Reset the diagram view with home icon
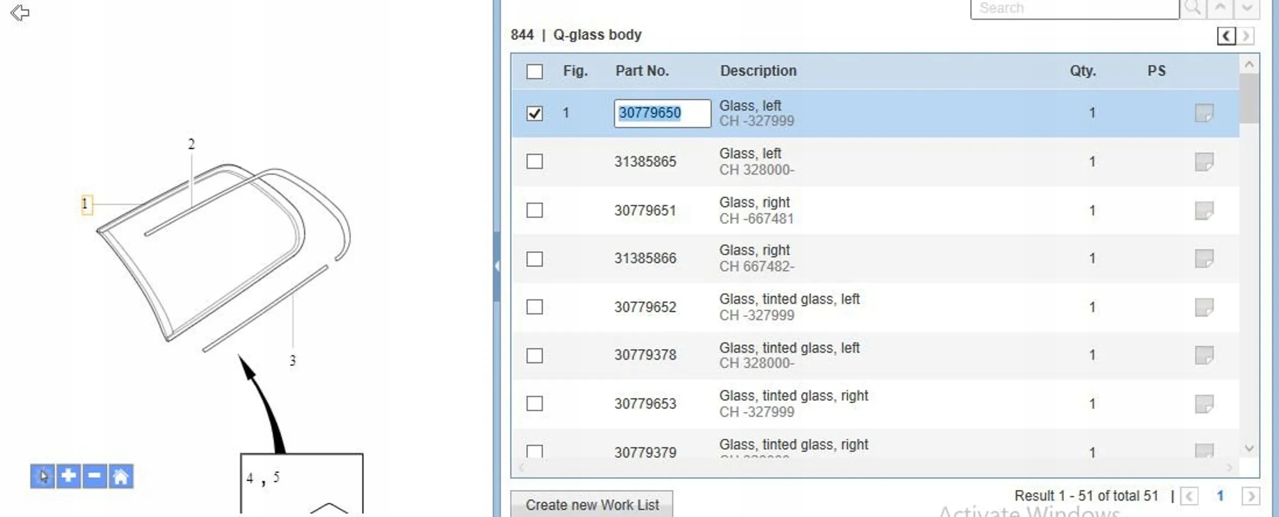Image resolution: width=1279 pixels, height=517 pixels. coord(121,476)
